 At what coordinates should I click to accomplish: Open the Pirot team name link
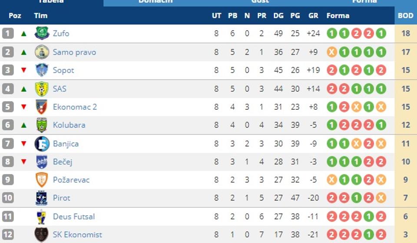(x=61, y=198)
